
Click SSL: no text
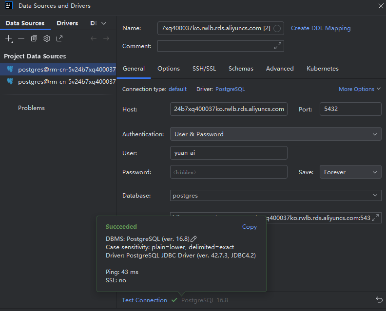pyautogui.click(x=116, y=280)
